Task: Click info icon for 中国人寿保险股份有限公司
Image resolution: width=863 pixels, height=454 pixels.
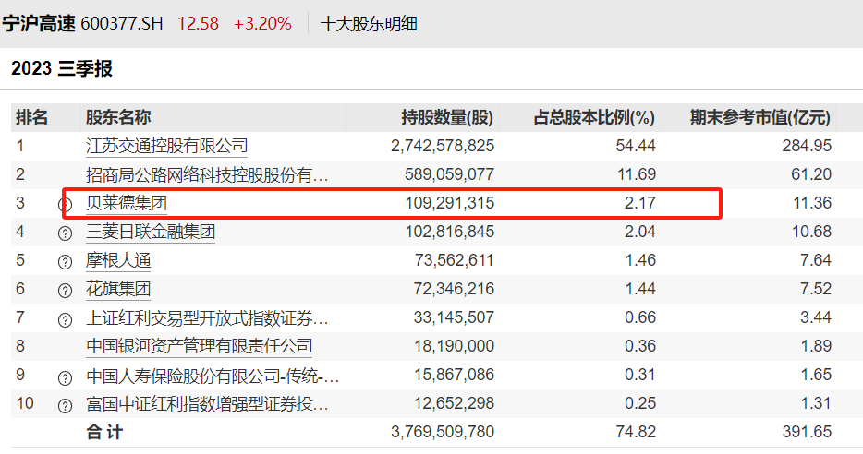Action: point(65,377)
